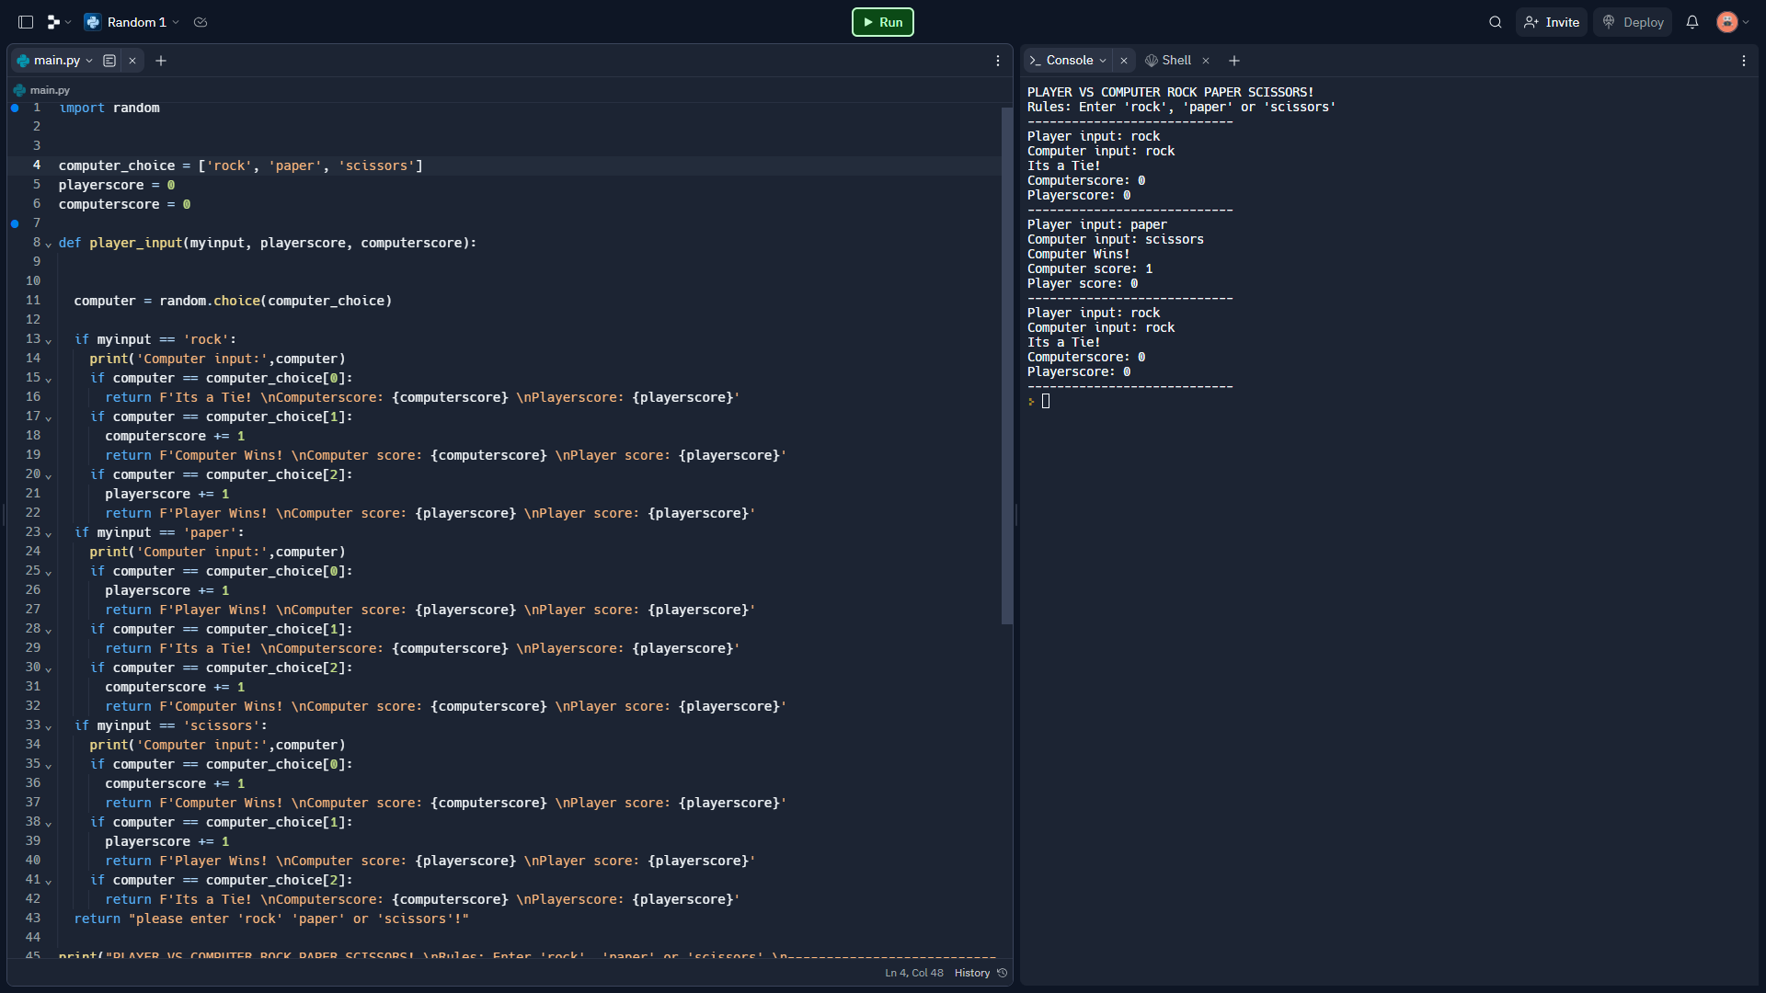Run the program with Run button
The image size is (1766, 993).
tap(882, 22)
